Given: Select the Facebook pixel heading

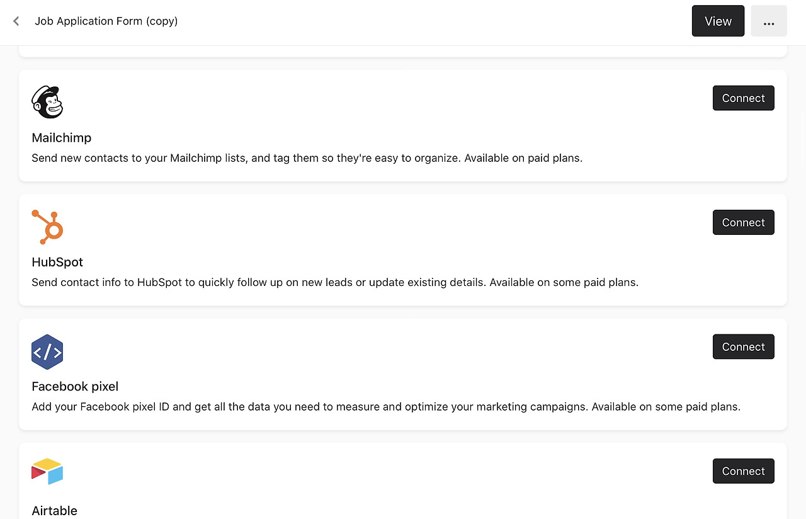Looking at the screenshot, I should point(75,387).
